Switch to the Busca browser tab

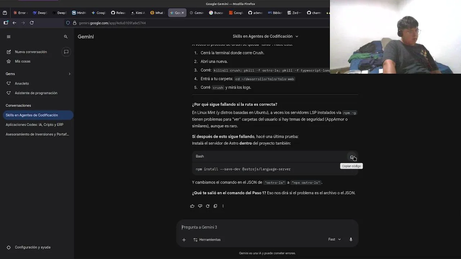[216, 13]
